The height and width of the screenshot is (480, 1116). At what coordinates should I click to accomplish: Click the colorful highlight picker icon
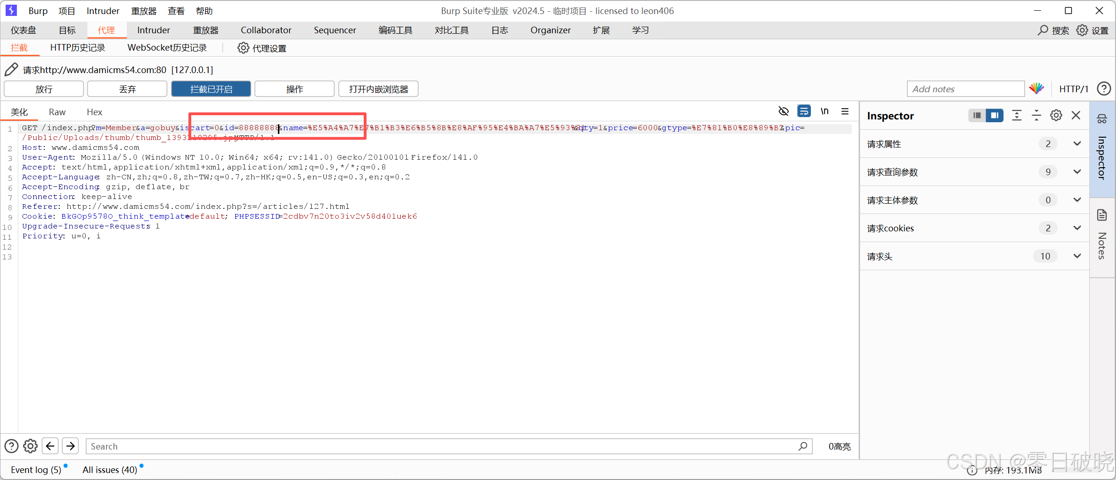(1037, 89)
